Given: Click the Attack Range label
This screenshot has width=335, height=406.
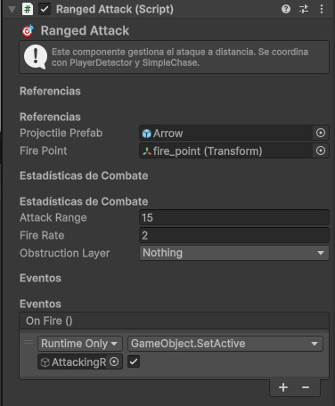Looking at the screenshot, I should pyautogui.click(x=53, y=217).
